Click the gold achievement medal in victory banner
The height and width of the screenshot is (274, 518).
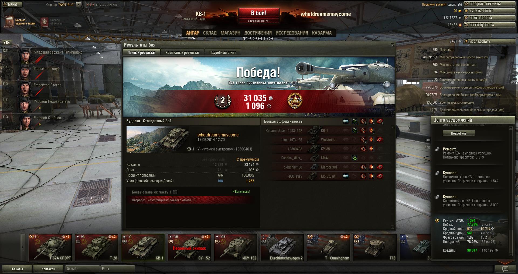tap(295, 101)
